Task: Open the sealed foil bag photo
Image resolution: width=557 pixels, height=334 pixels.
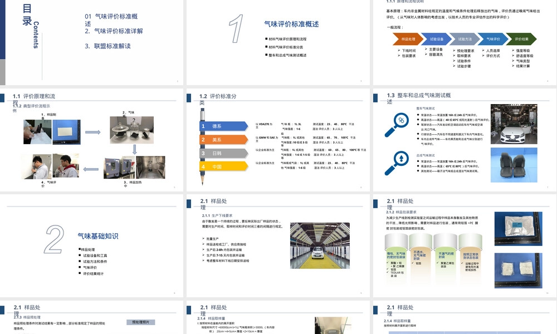Action: pos(518,229)
